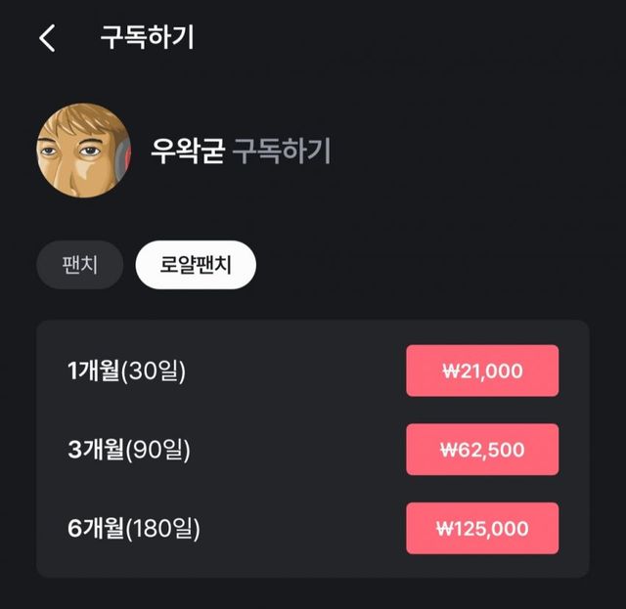Image resolution: width=626 pixels, height=609 pixels.
Task: Click the gray 구독하기 text beside the name
Action: (282, 152)
